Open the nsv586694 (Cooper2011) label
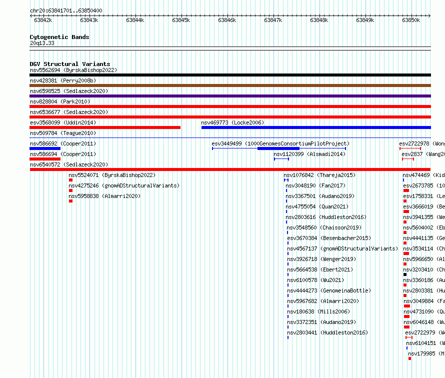445x378 pixels. click(x=63, y=154)
